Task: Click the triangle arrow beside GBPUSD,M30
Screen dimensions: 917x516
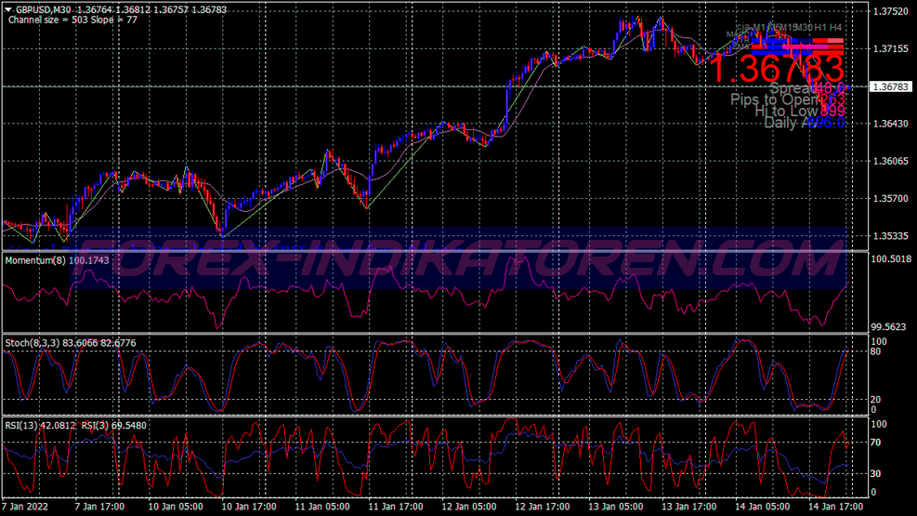Action: pos(8,10)
